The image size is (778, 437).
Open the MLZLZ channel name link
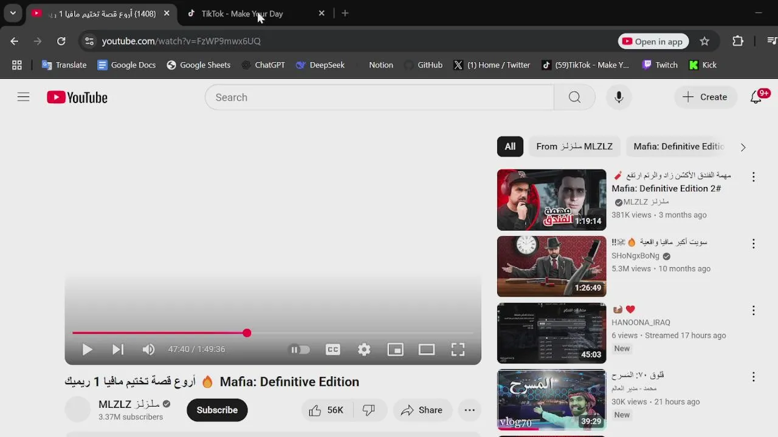[129, 404]
